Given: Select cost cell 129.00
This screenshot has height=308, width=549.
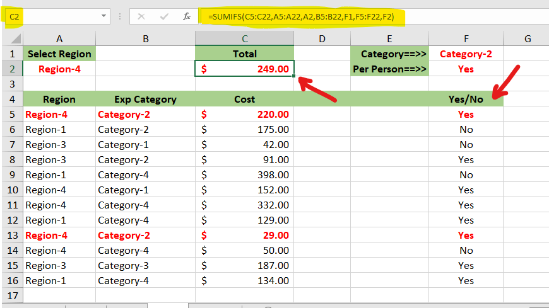Looking at the screenshot, I should tap(244, 220).
